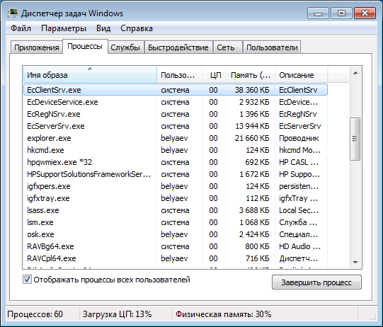Toggle Отображать процессы всех пользователей checkbox

(x=27, y=280)
